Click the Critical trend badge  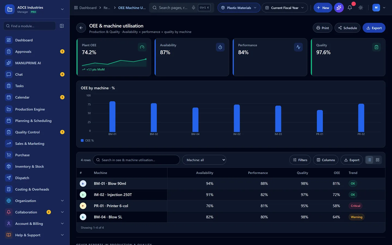(356, 206)
